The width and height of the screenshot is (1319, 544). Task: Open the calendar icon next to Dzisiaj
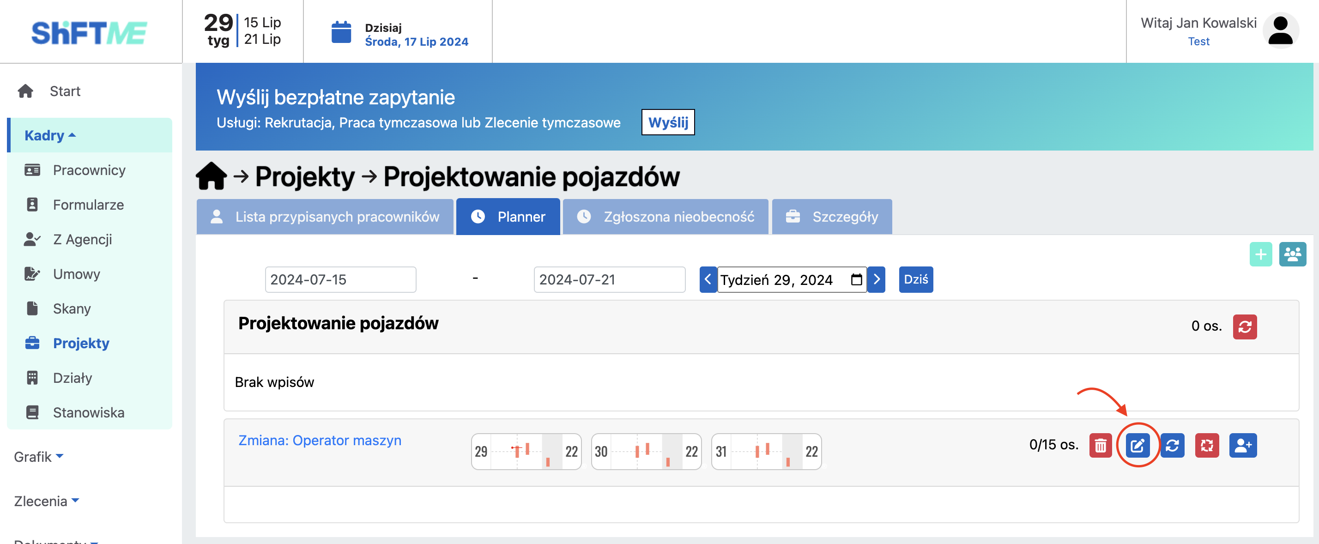point(341,33)
